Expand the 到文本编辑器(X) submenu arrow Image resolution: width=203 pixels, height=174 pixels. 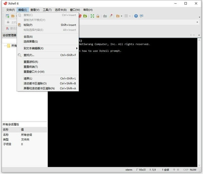click(77, 48)
